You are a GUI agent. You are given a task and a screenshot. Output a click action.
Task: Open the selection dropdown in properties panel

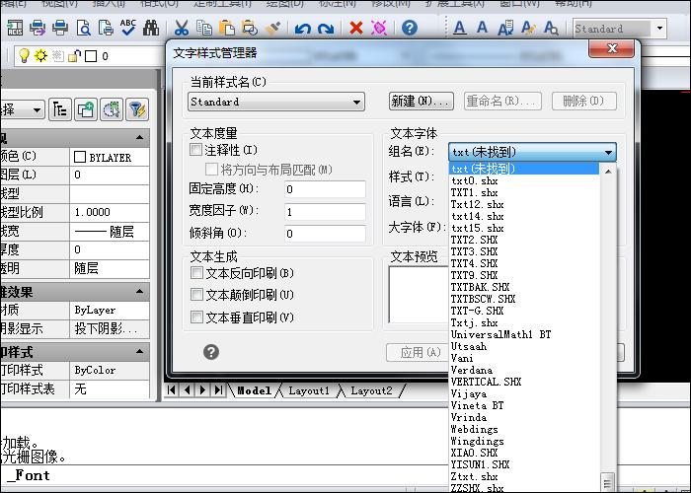pos(22,109)
